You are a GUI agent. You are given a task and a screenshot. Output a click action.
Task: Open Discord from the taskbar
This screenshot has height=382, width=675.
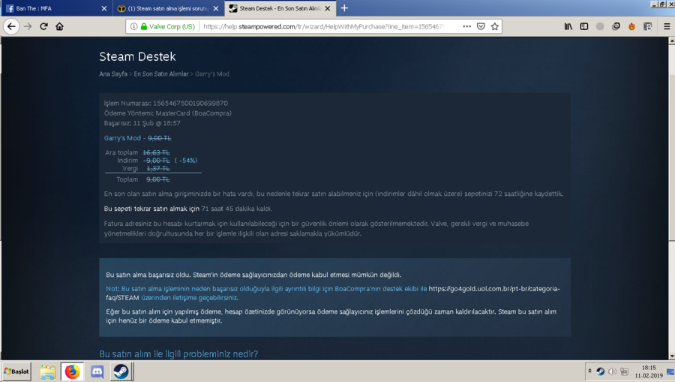[x=97, y=371]
